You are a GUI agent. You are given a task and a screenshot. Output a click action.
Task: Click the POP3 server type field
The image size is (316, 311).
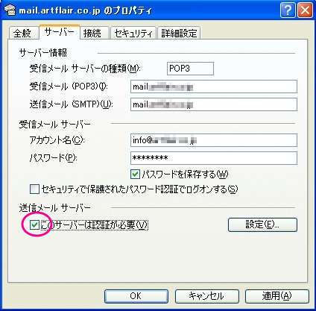(x=190, y=69)
